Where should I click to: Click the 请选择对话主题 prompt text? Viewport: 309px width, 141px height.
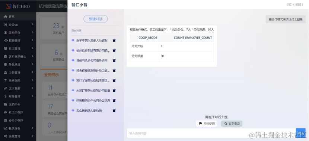(x=216, y=117)
